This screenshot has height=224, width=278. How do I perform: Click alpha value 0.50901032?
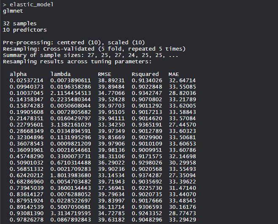[x=27, y=163]
